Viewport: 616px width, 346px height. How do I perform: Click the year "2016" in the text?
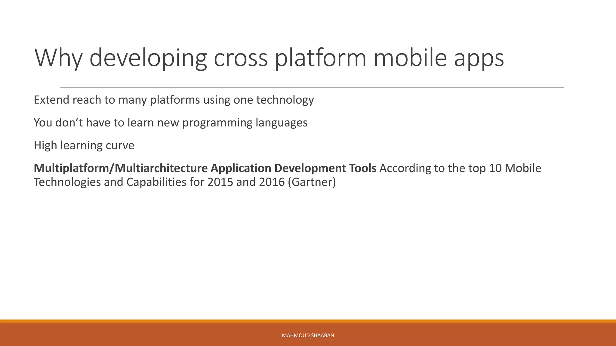click(x=272, y=182)
